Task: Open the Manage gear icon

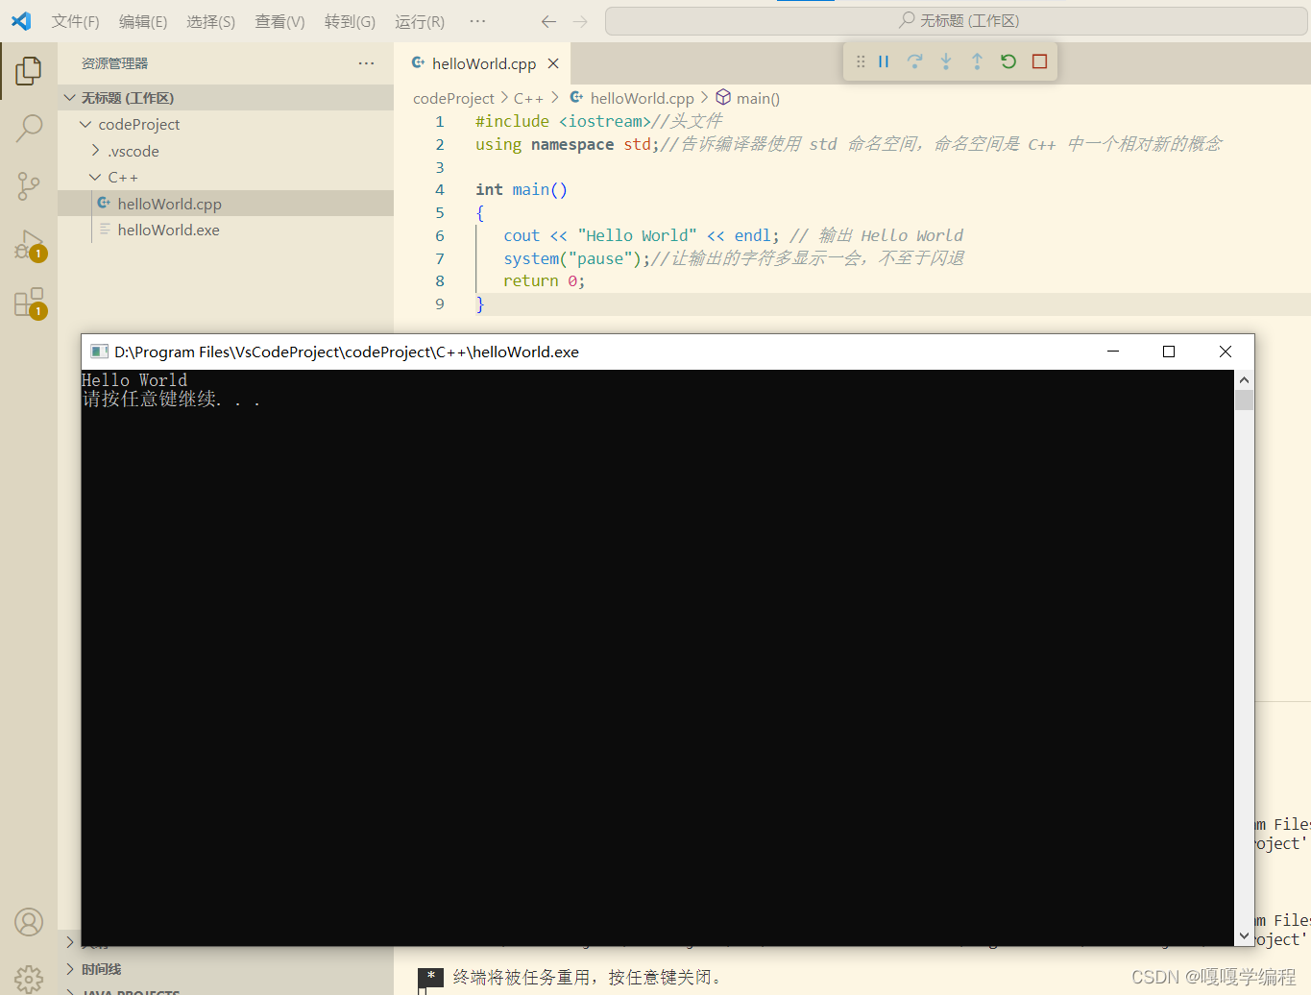Action: pyautogui.click(x=29, y=979)
